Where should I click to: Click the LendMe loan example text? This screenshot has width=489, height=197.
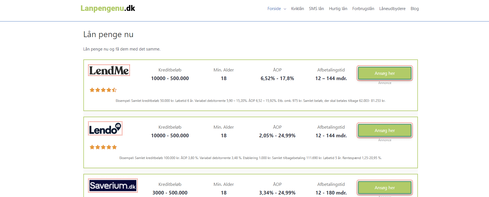pos(250,101)
